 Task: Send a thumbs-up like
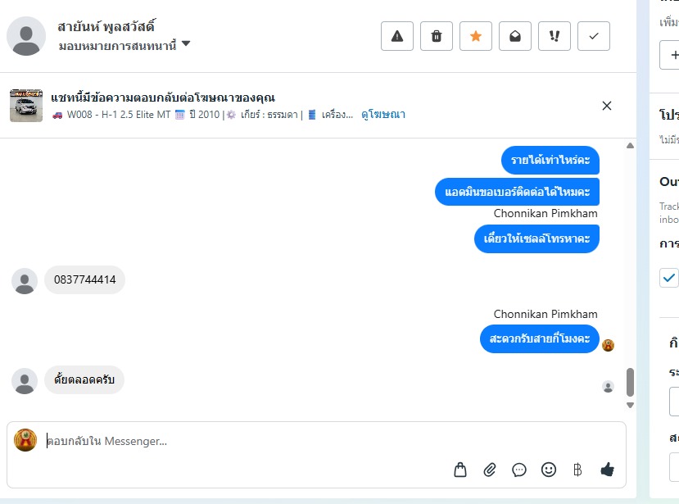point(607,470)
